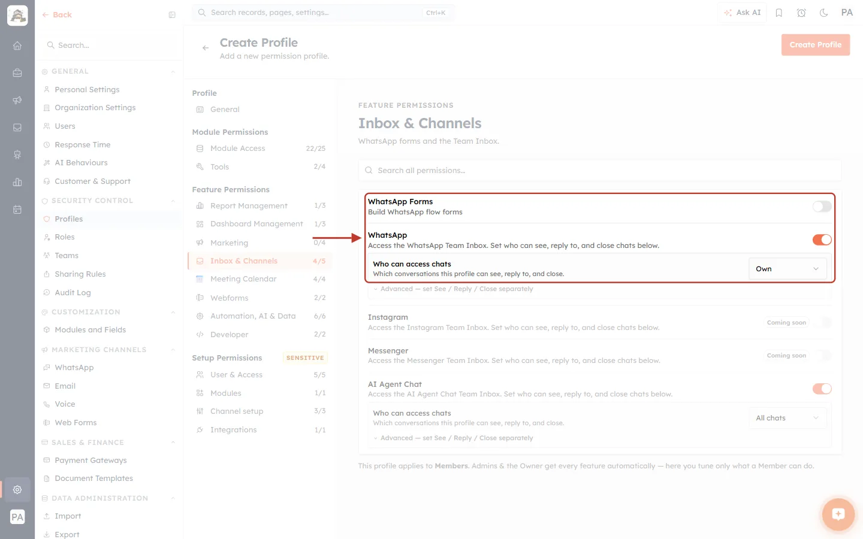
Task: Open the bookmark icon in top bar
Action: click(x=779, y=13)
